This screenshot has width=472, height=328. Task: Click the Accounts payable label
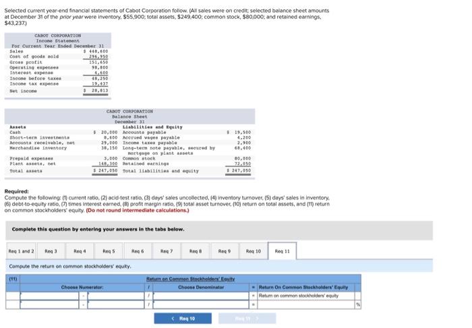[144, 132]
